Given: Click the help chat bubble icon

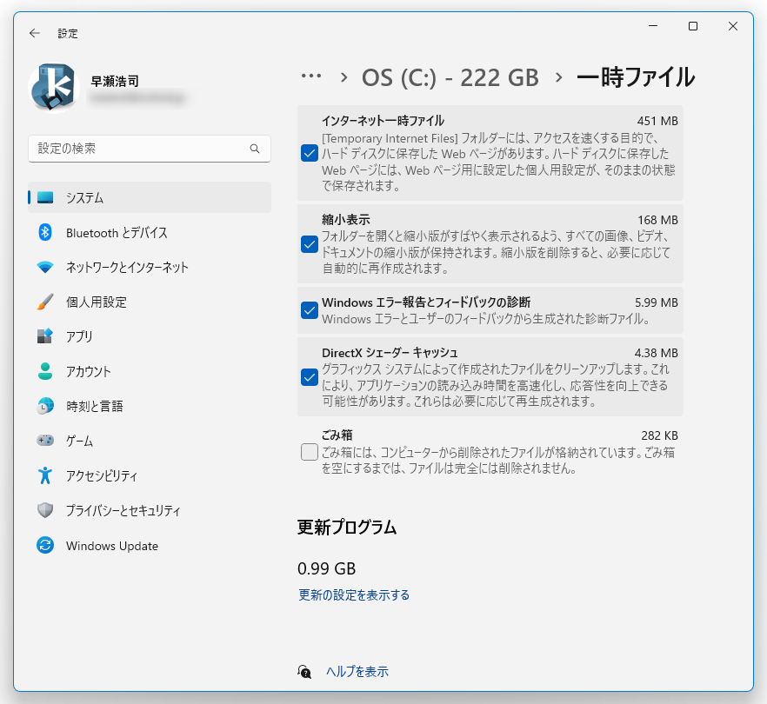Looking at the screenshot, I should click(x=304, y=672).
